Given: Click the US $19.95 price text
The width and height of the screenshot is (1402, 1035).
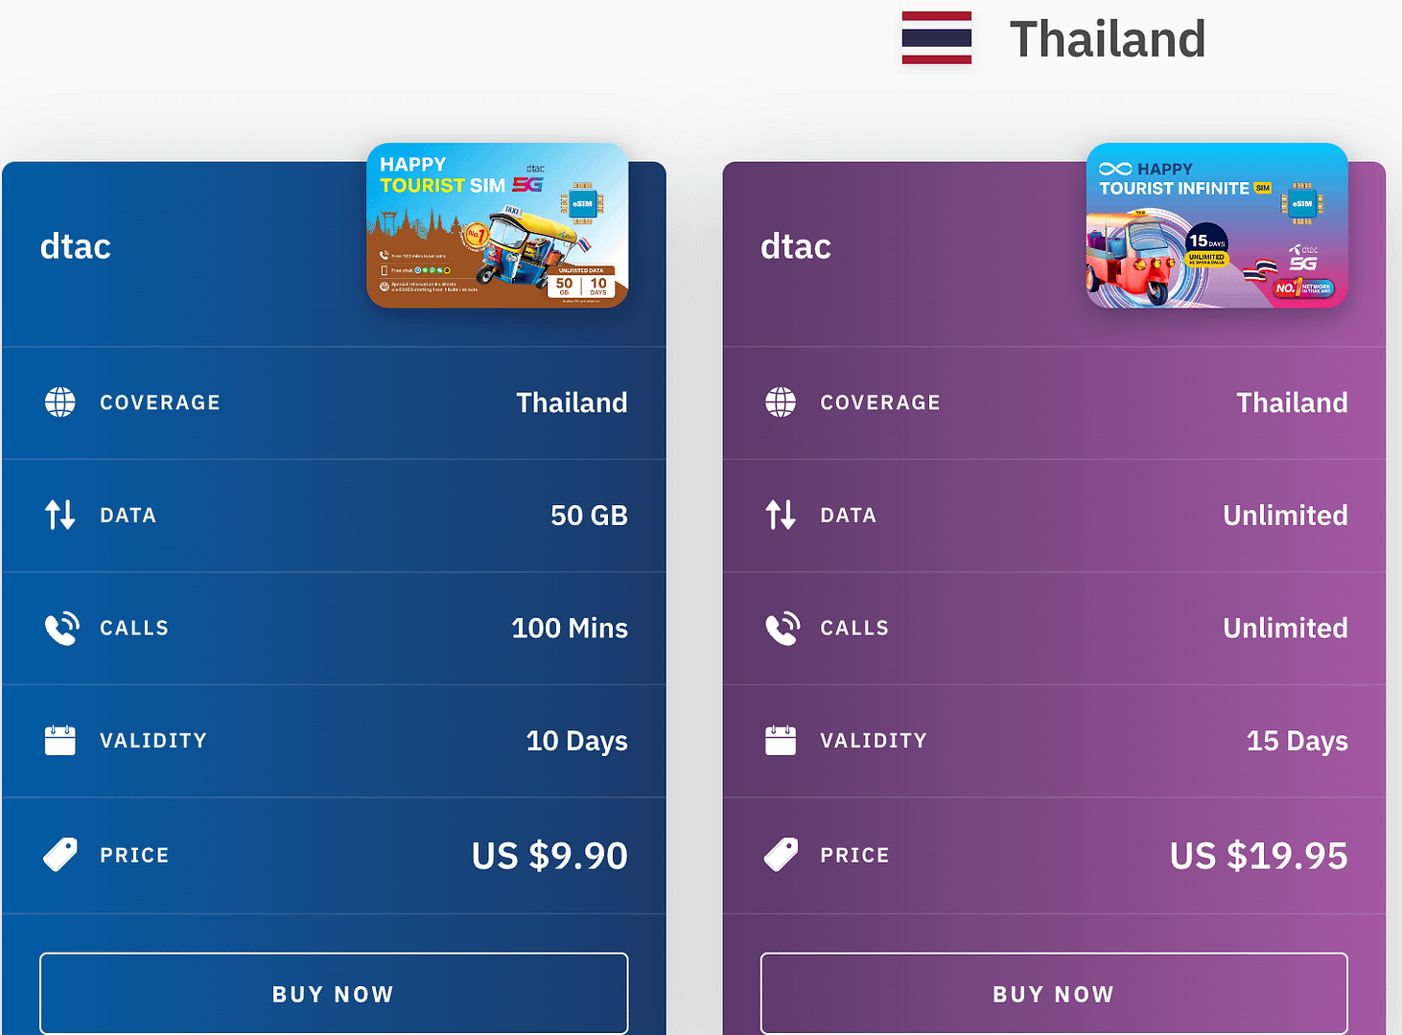Looking at the screenshot, I should point(1258,856).
